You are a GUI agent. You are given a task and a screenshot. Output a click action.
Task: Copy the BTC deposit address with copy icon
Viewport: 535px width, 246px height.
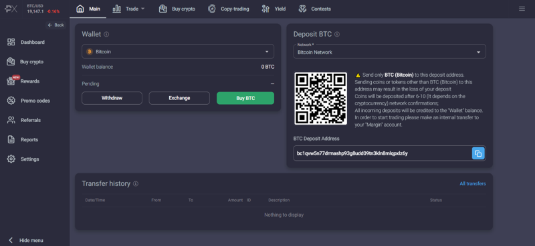478,153
